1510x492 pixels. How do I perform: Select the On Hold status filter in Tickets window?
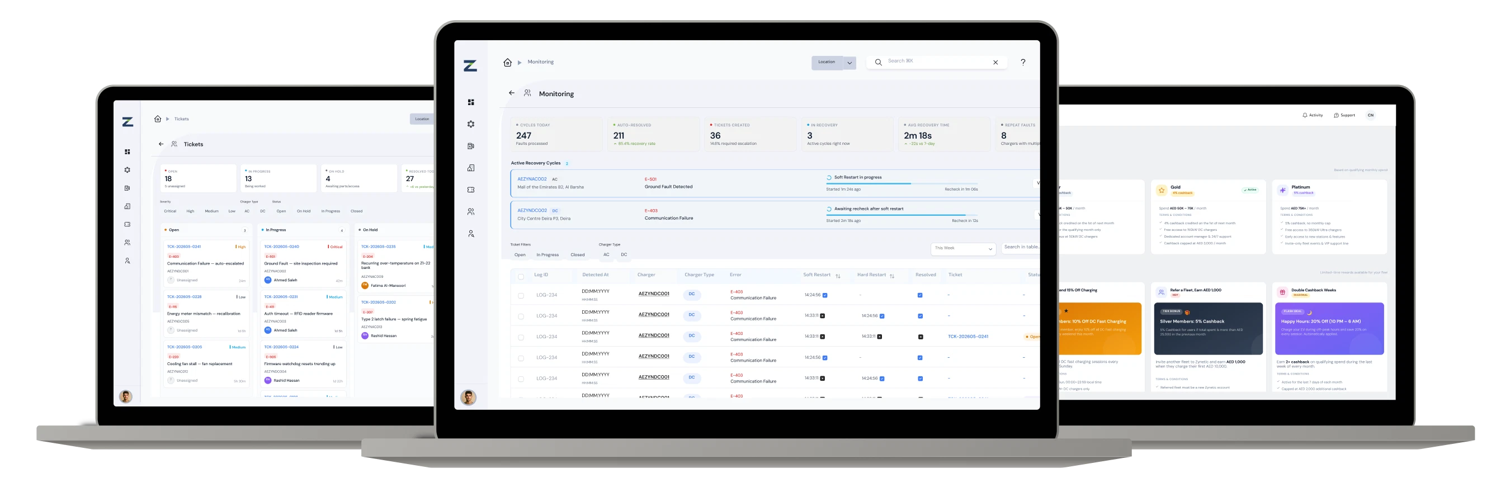[x=304, y=211]
